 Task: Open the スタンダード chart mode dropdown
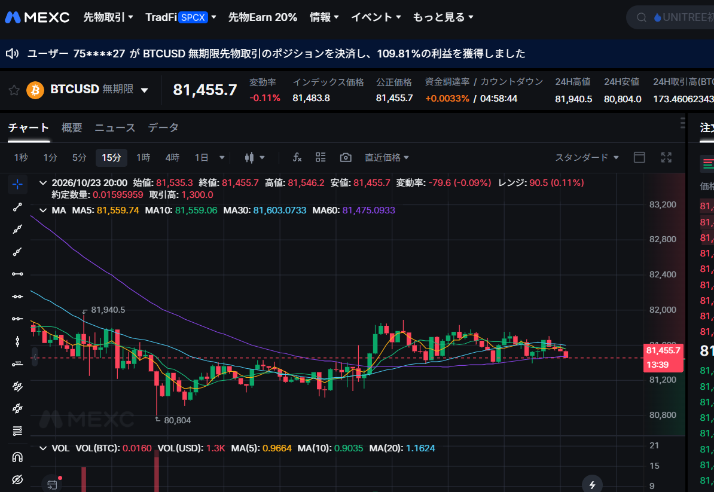[587, 157]
